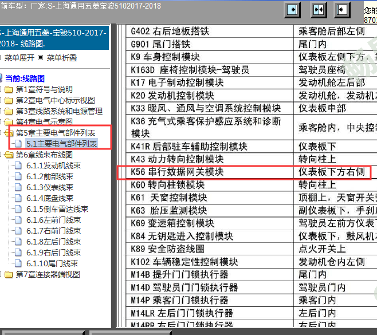377x335 pixels.
Task: Open page 6.1.3仪表线束
Action: coord(50,187)
